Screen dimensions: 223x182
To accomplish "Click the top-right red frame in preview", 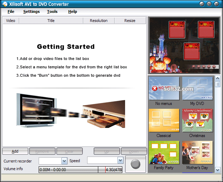I will [206, 30].
